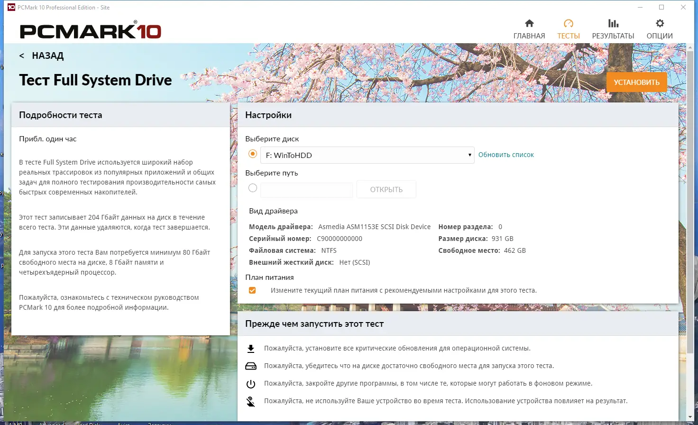Select the Выберите путь radio button
Image resolution: width=698 pixels, height=425 pixels.
click(253, 188)
